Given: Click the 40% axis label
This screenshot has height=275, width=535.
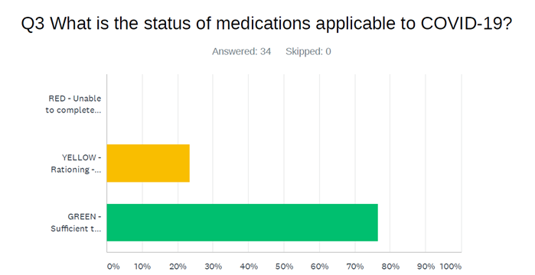Looking at the screenshot, I should click(249, 266).
